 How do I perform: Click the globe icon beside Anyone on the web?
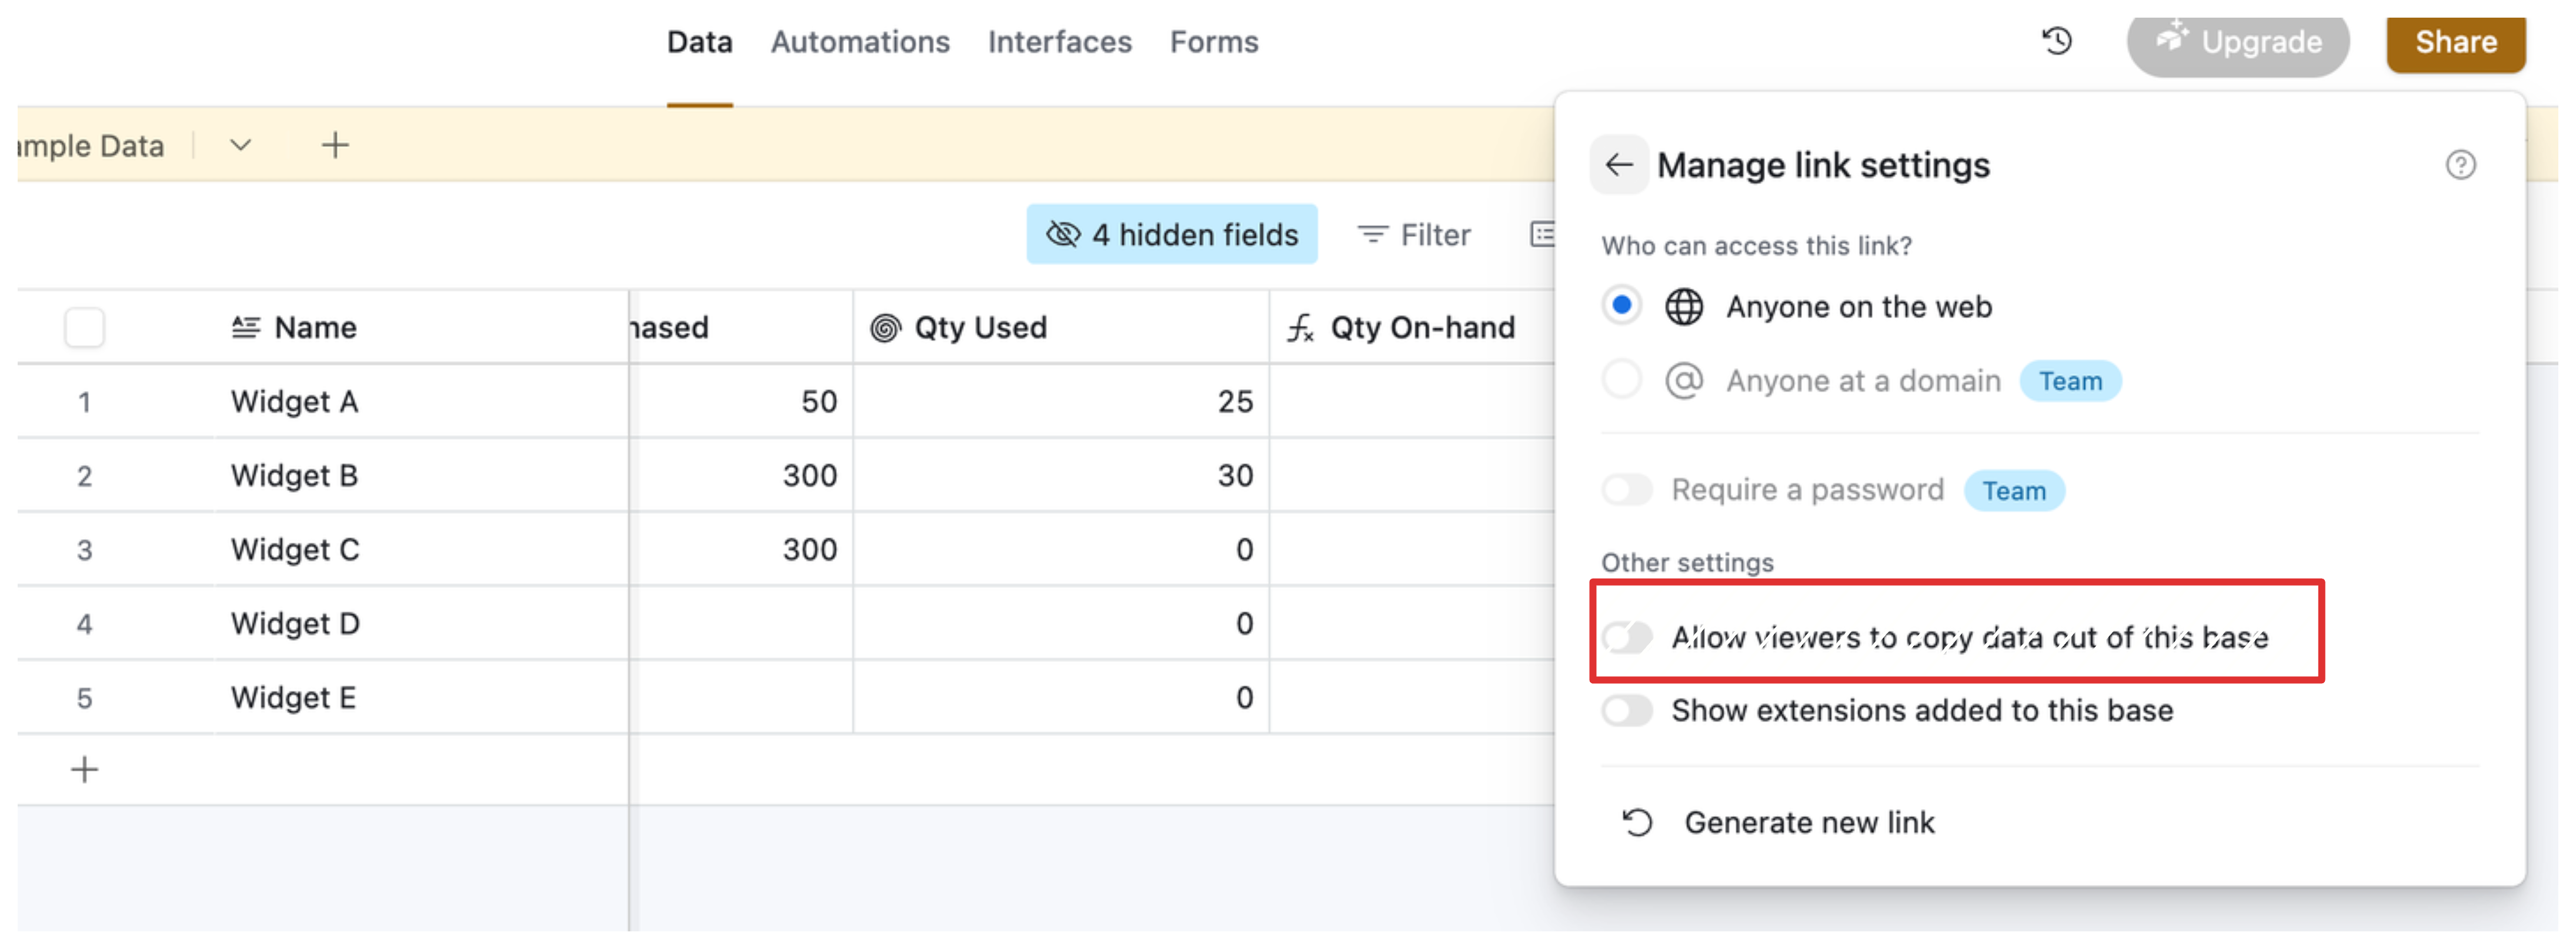(1685, 306)
